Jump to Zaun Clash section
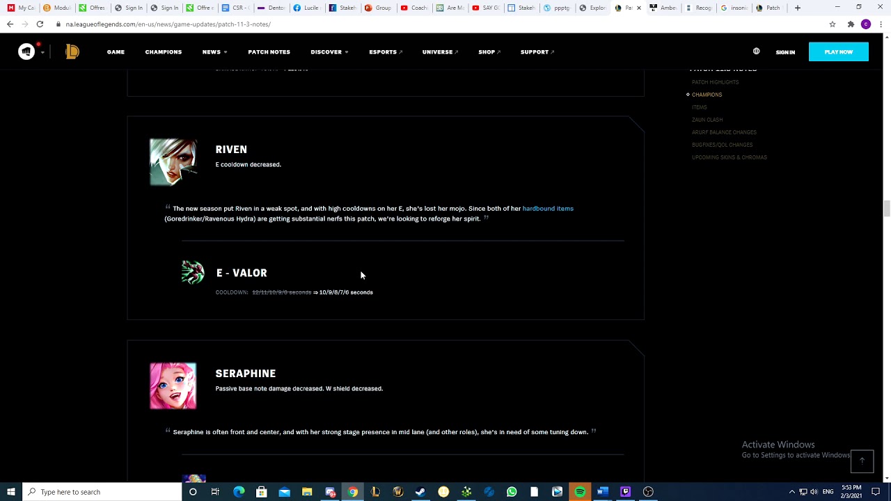891x501 pixels. (707, 120)
